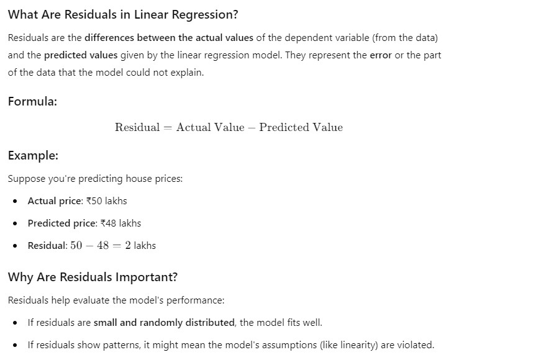Click the bullet starting "If residuals show patterns"

[230, 344]
